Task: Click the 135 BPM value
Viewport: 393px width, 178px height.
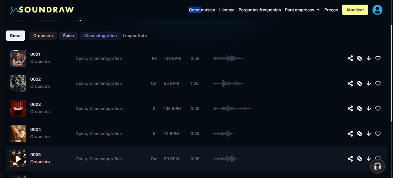Action: tap(172, 109)
